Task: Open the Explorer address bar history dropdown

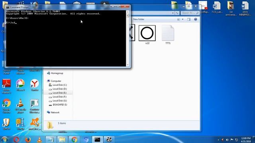Action: pos(173,13)
